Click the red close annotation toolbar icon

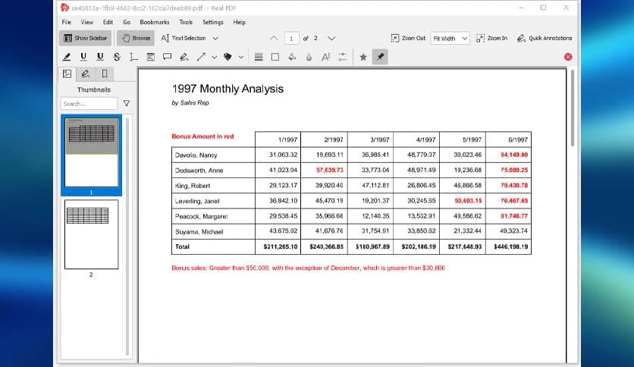tap(568, 57)
